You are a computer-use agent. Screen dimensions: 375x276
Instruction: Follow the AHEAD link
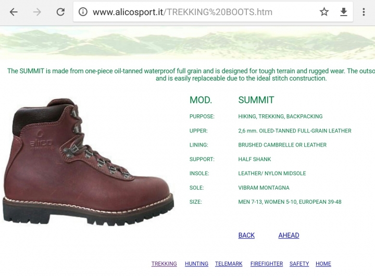289,235
